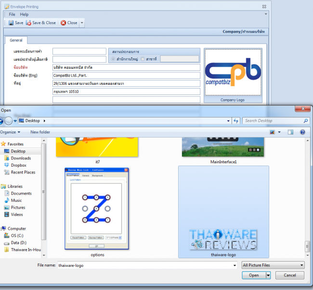Open the File name history dropdown arrow
This screenshot has height=290, width=313.
235,265
